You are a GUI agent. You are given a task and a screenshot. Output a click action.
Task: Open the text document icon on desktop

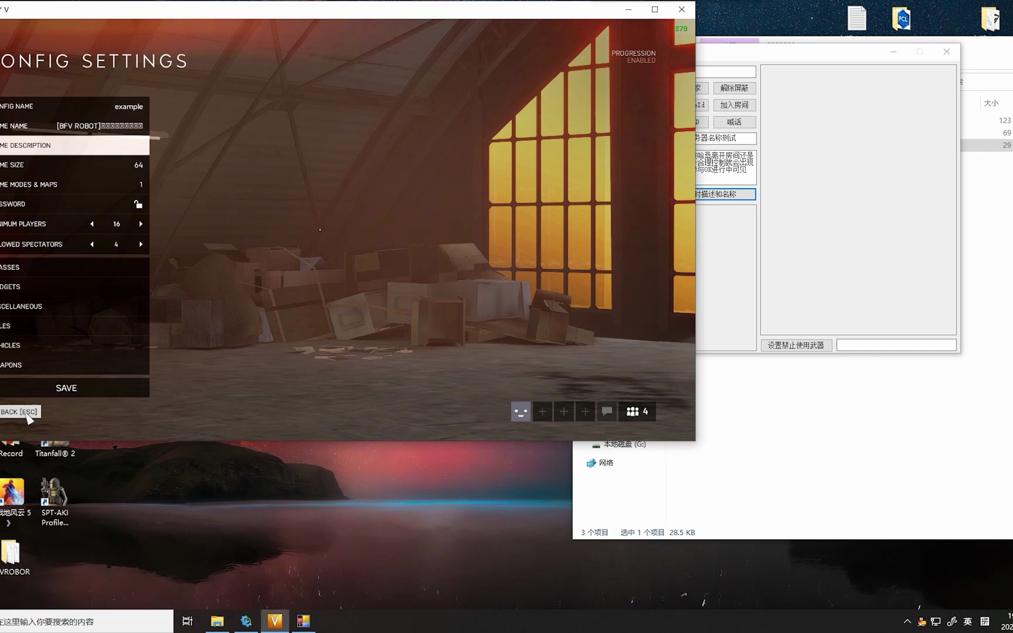(856, 19)
